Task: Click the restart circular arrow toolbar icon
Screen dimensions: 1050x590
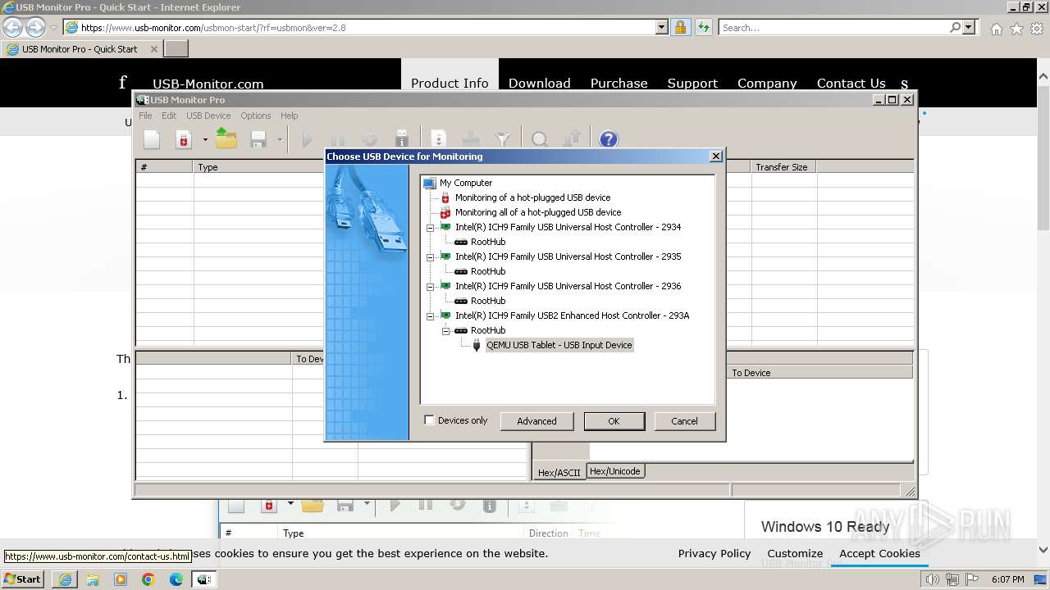Action: coord(370,139)
